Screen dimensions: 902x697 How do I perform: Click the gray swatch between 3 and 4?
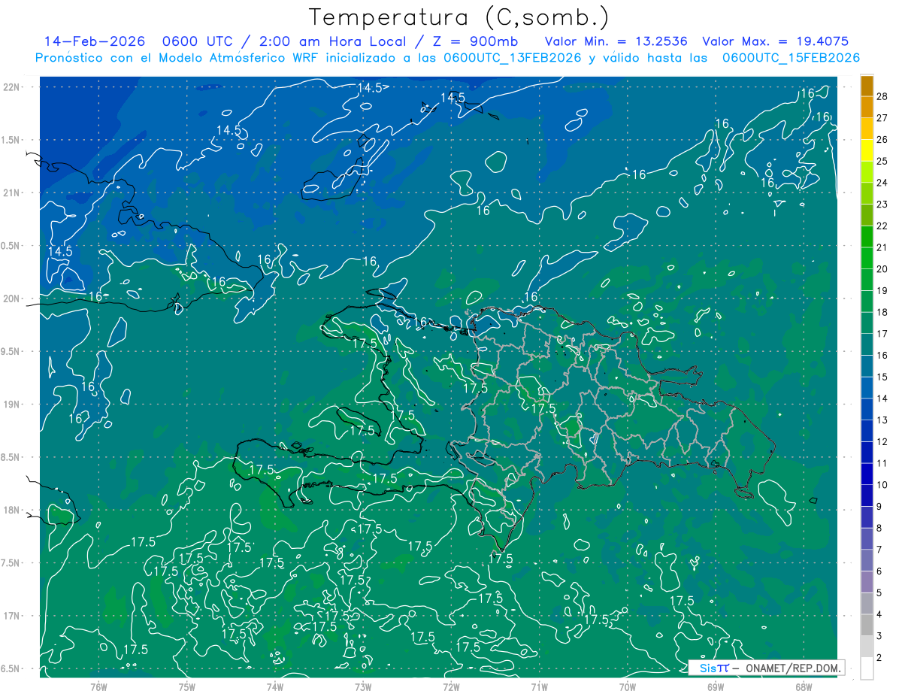pyautogui.click(x=867, y=626)
